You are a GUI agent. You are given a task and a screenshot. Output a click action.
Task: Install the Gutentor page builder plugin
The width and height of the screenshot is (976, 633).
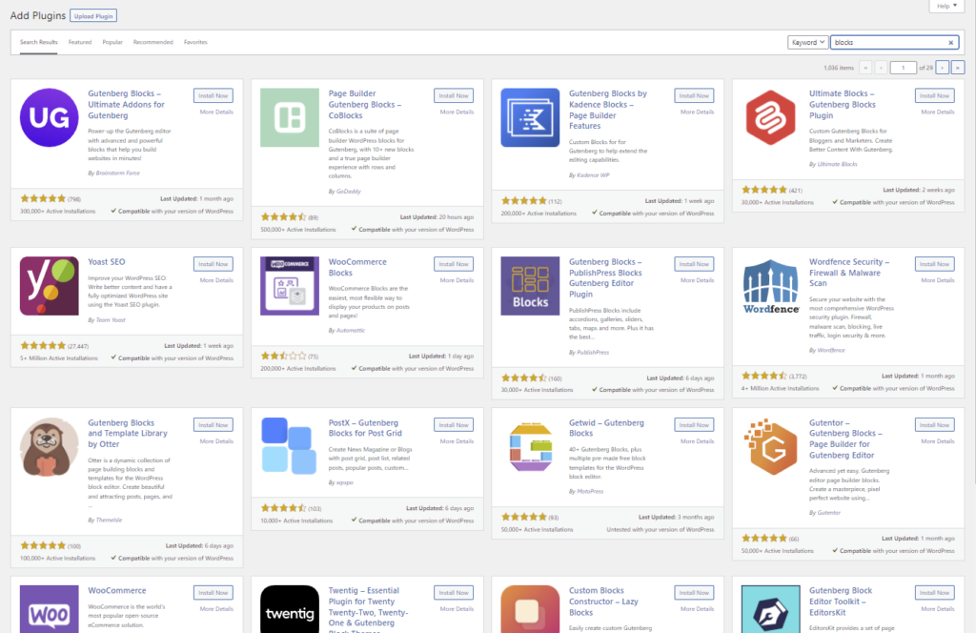pos(935,425)
